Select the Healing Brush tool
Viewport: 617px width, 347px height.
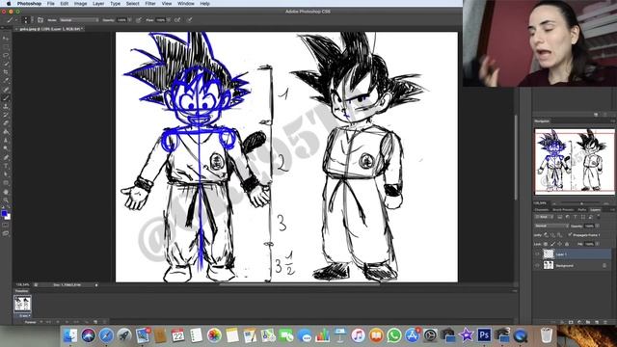[6, 90]
